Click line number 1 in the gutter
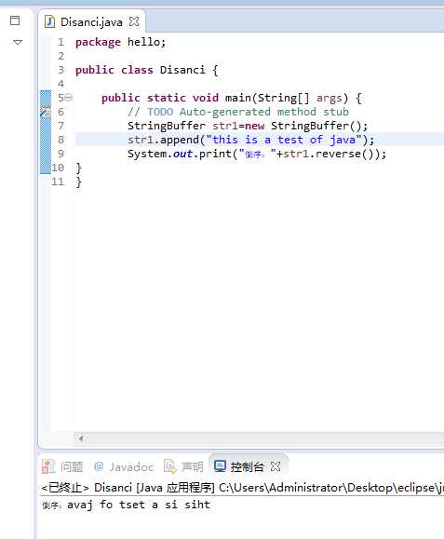The image size is (444, 539). [x=61, y=42]
